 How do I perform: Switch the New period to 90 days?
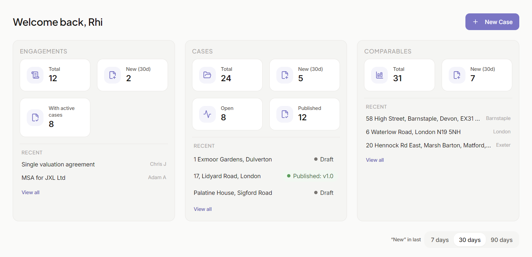point(502,240)
